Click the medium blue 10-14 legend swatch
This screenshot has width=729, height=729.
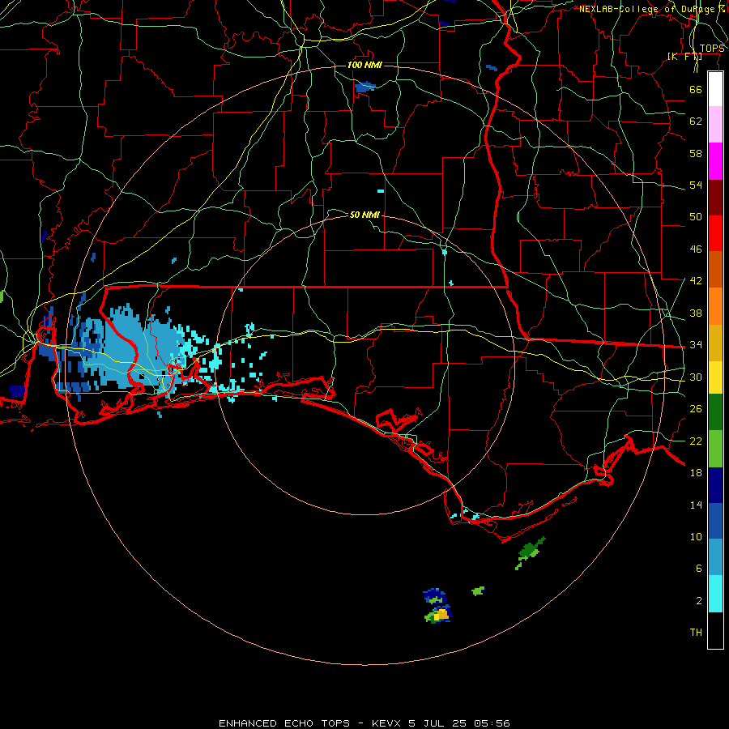click(715, 521)
